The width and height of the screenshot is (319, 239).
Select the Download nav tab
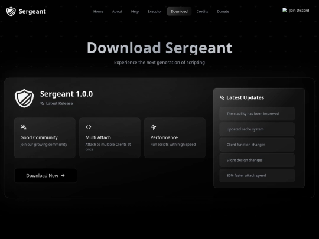tap(179, 11)
